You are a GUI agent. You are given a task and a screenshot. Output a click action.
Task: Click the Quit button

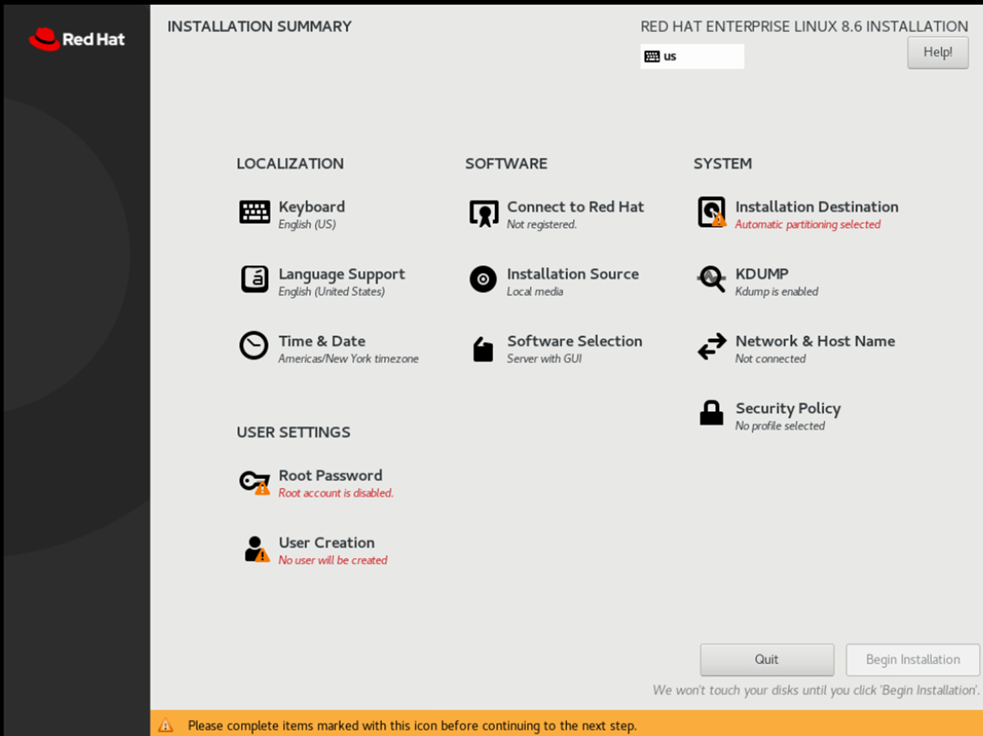[767, 659]
